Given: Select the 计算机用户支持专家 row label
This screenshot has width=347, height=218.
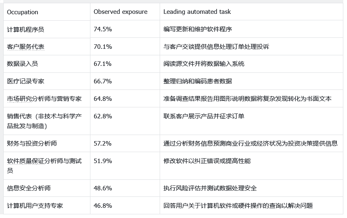Looking at the screenshot, I should (x=35, y=206).
